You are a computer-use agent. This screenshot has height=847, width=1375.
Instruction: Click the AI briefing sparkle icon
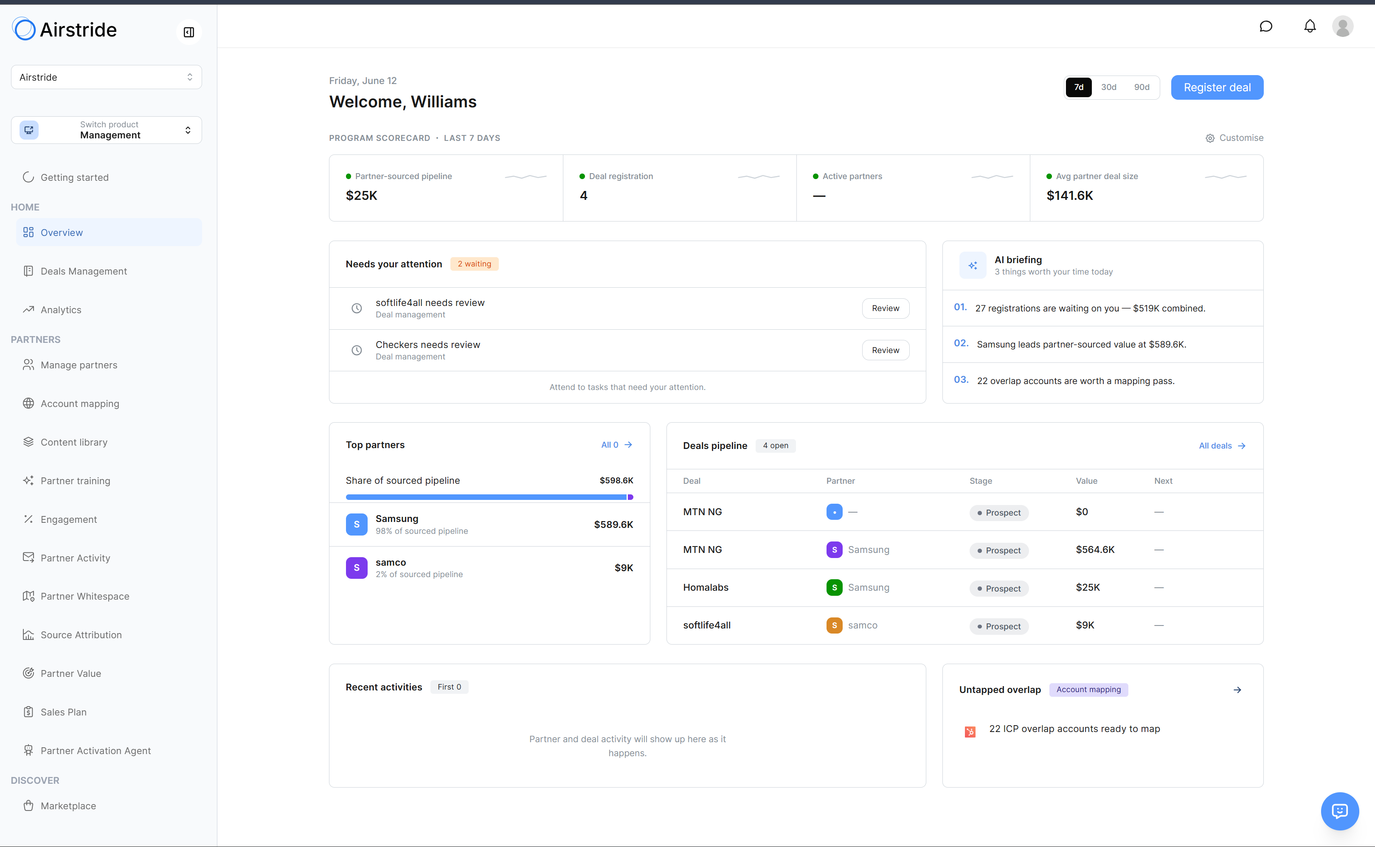coord(973,266)
